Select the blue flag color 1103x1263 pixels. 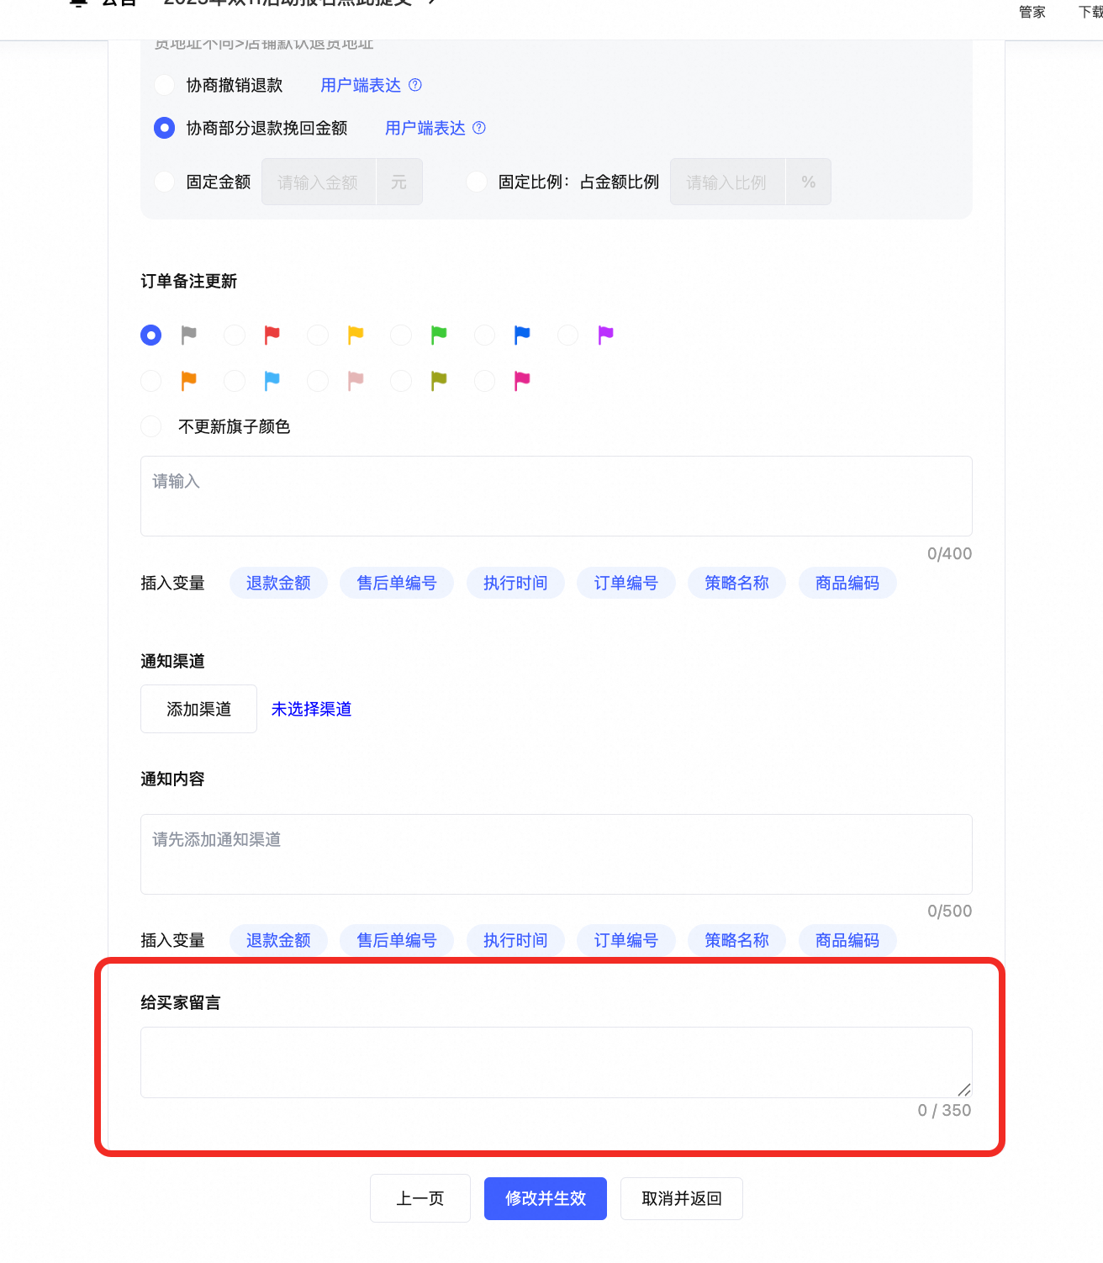[483, 335]
